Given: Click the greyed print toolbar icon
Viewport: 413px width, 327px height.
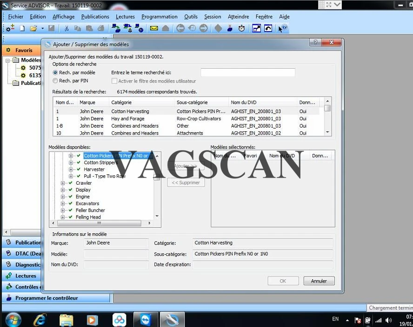Looking at the screenshot, I should (100, 28).
